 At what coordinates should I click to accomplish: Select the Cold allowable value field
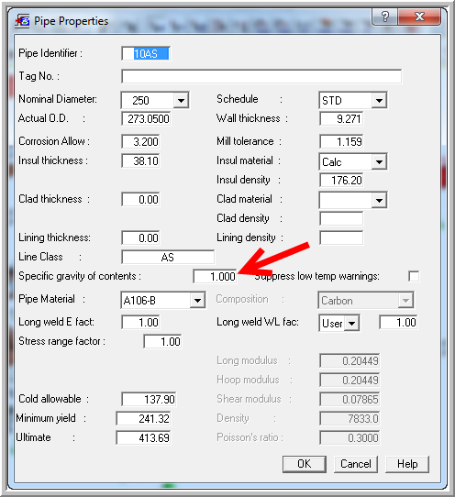[x=149, y=399]
